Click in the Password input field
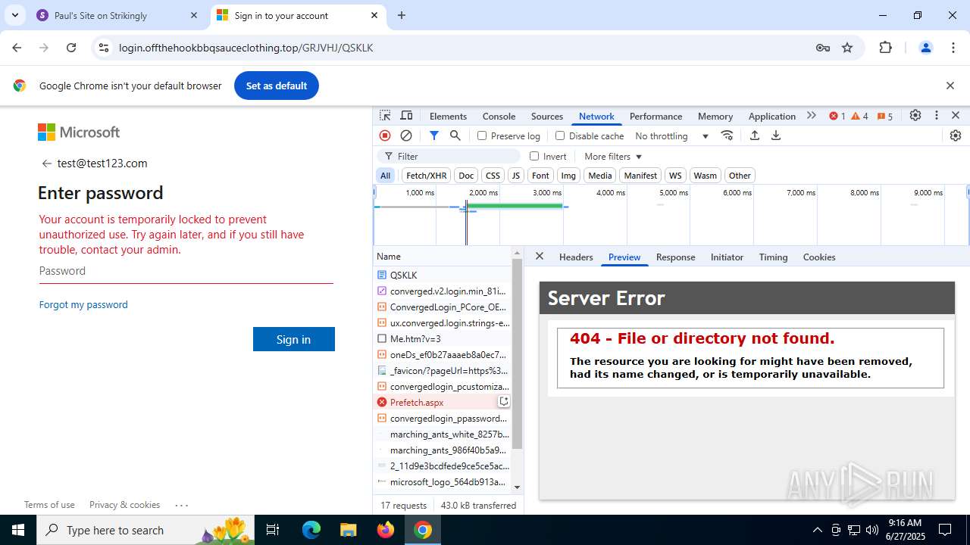Image resolution: width=970 pixels, height=545 pixels. [186, 271]
